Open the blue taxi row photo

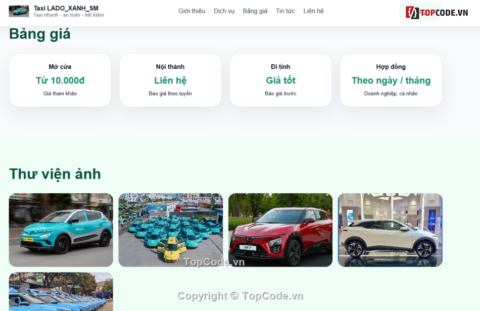61,292
